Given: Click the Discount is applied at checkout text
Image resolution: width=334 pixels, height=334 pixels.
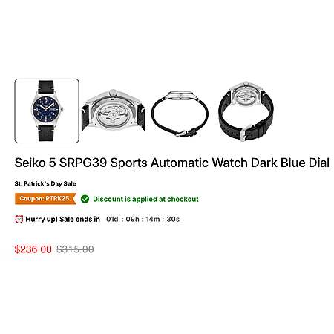Looking at the screenshot, I should (x=145, y=199).
